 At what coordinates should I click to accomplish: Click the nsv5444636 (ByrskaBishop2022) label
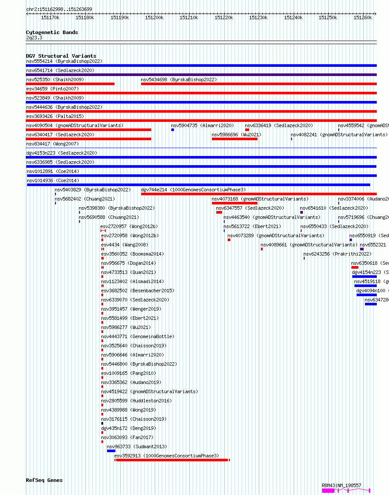click(64, 107)
